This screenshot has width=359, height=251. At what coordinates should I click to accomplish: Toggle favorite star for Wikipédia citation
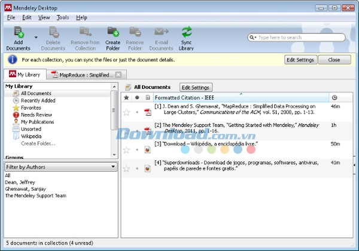point(126,150)
